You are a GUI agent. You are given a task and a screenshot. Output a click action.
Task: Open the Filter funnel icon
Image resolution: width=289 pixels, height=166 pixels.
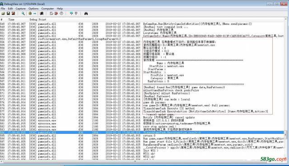tap(71, 14)
